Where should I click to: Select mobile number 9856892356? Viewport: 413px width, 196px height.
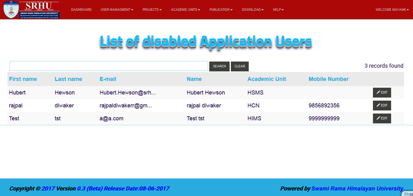324,106
